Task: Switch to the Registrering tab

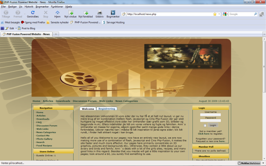Action: click(107, 109)
